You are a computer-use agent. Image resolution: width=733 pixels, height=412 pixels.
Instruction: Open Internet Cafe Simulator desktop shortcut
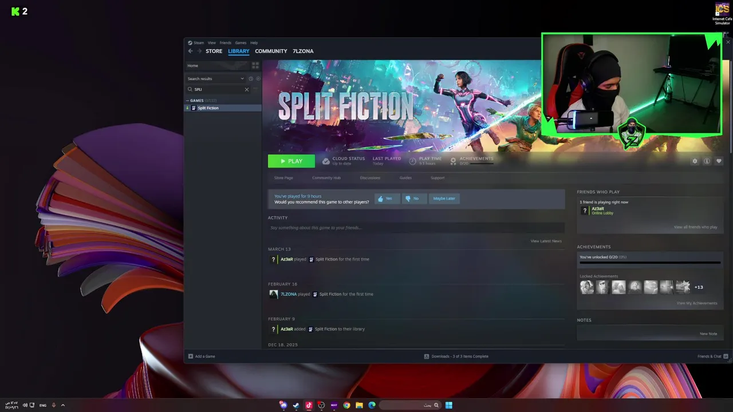pyautogui.click(x=722, y=14)
